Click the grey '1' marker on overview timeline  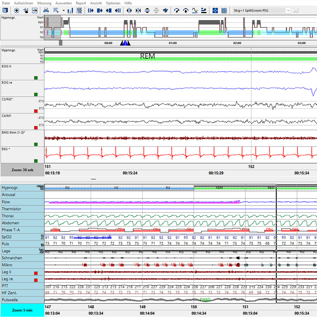click(x=61, y=43)
